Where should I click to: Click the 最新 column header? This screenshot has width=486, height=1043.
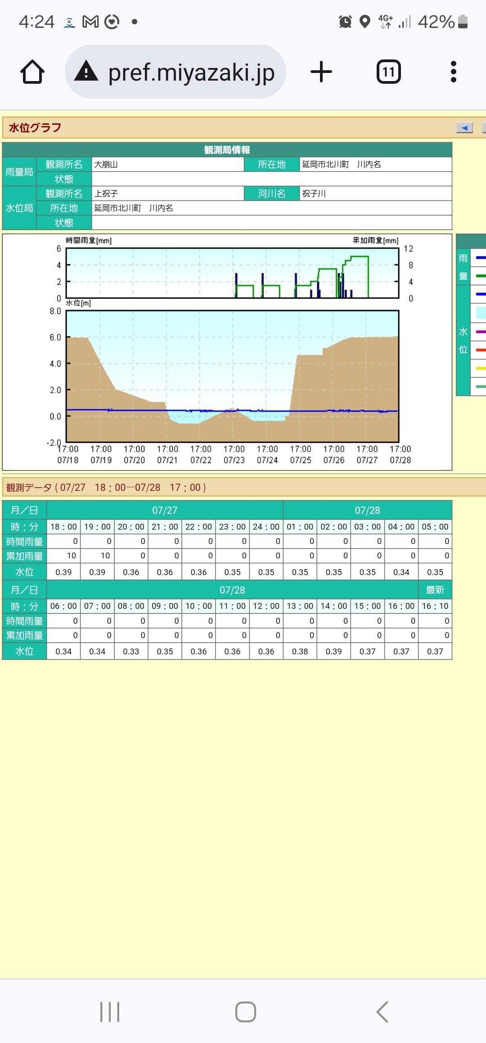(x=435, y=590)
